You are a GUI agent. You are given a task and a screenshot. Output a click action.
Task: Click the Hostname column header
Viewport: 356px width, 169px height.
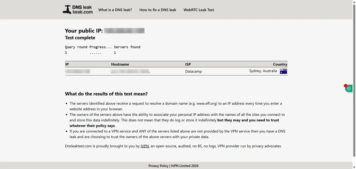click(x=120, y=64)
